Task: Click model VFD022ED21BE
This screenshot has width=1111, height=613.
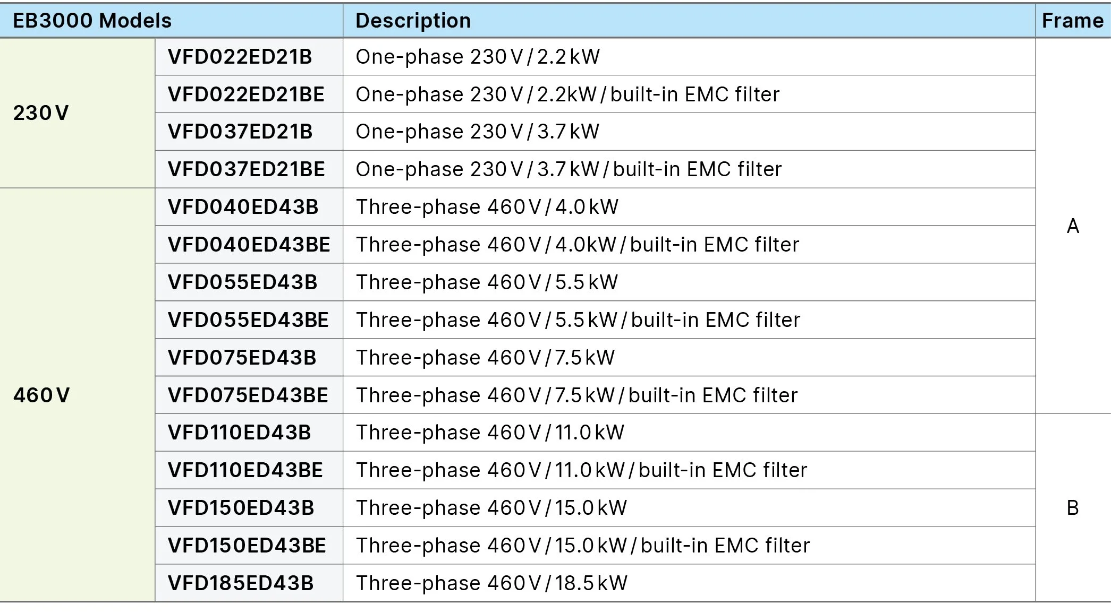Action: click(x=249, y=94)
